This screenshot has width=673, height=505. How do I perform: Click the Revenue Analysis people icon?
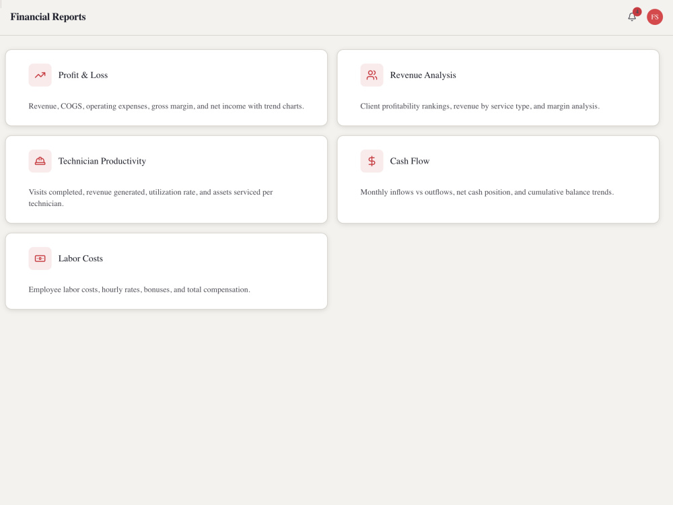pos(371,75)
